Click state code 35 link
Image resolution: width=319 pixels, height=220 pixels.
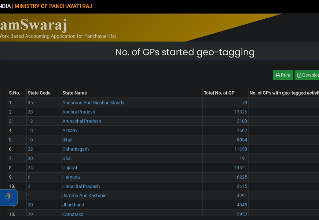pos(30,103)
